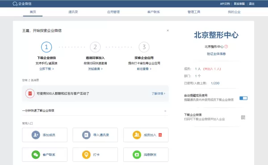Click 前往查看 link
268x165 pixels.
pos(144,69)
